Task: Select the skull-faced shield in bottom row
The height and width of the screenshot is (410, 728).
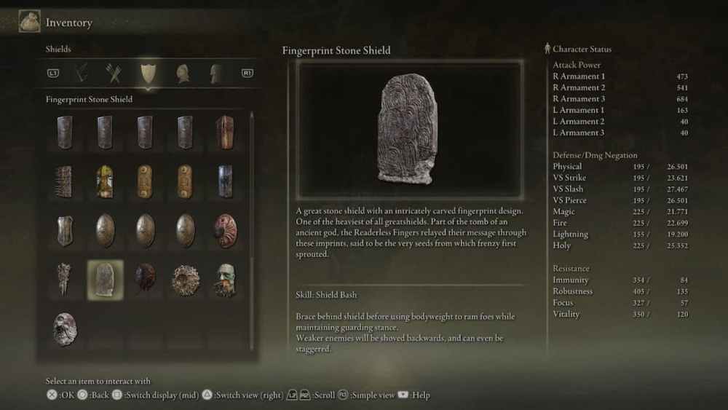Action: coord(65,329)
